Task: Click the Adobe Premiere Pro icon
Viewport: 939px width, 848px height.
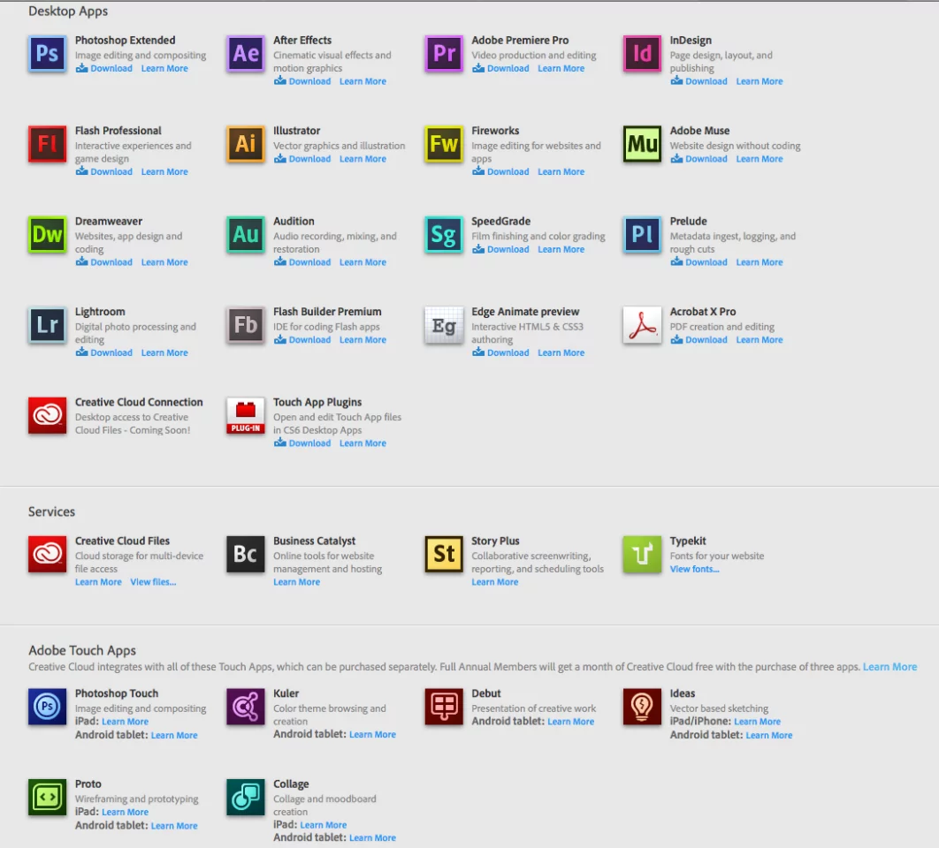Action: point(443,53)
